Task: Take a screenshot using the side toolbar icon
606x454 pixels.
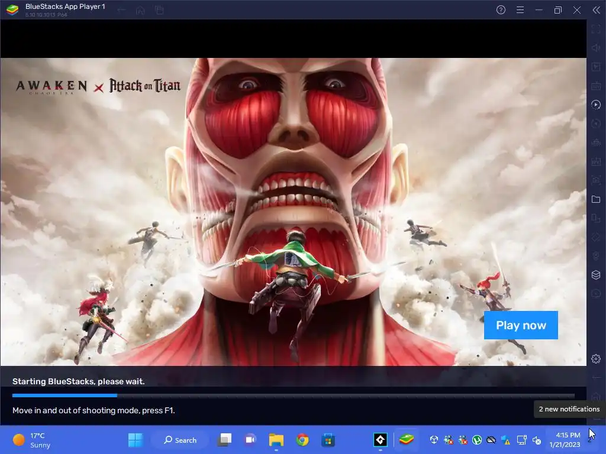Action: point(596,180)
